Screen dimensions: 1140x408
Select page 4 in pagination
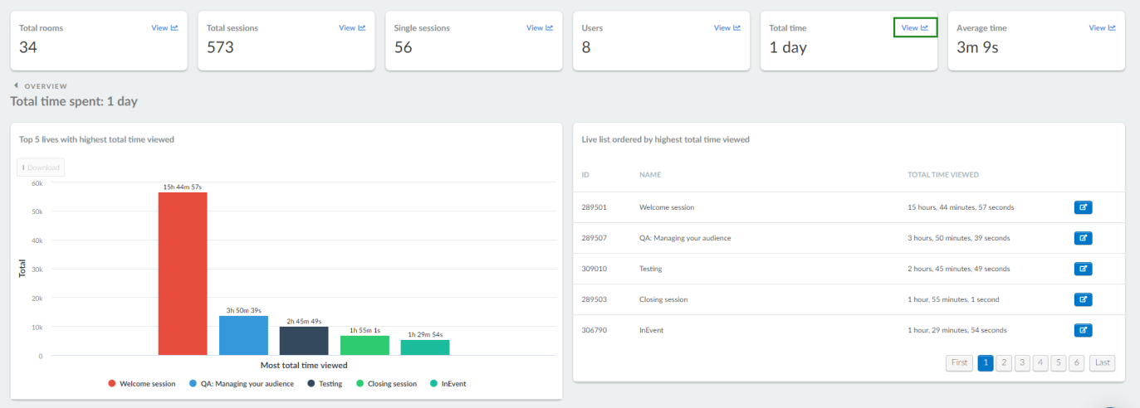(1040, 362)
